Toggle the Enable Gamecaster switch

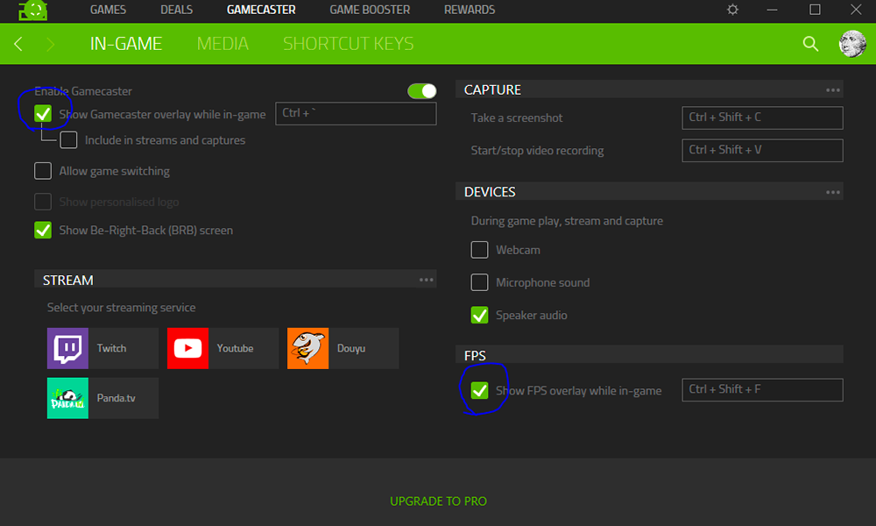[x=421, y=91]
